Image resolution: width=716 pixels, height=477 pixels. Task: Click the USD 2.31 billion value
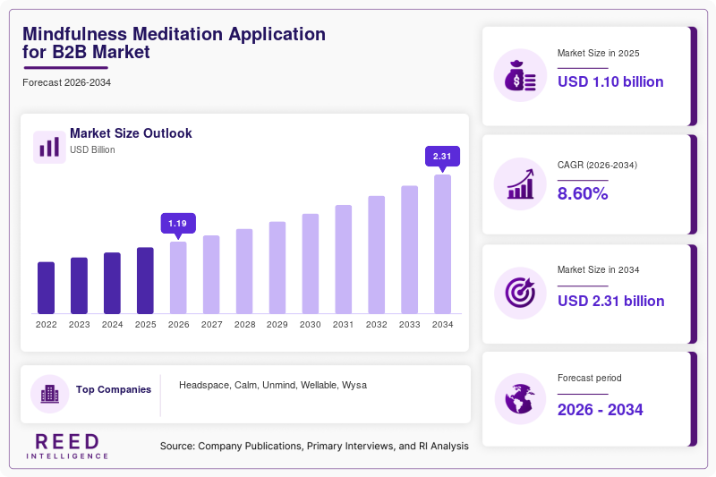pyautogui.click(x=611, y=301)
